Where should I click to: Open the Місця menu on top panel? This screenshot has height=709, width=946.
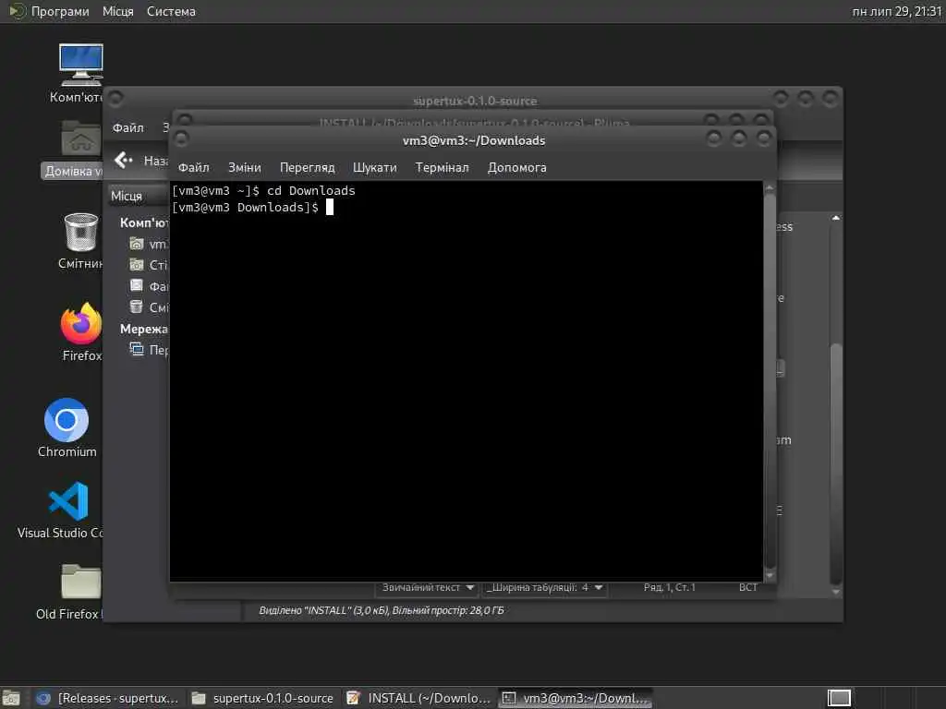click(x=117, y=11)
